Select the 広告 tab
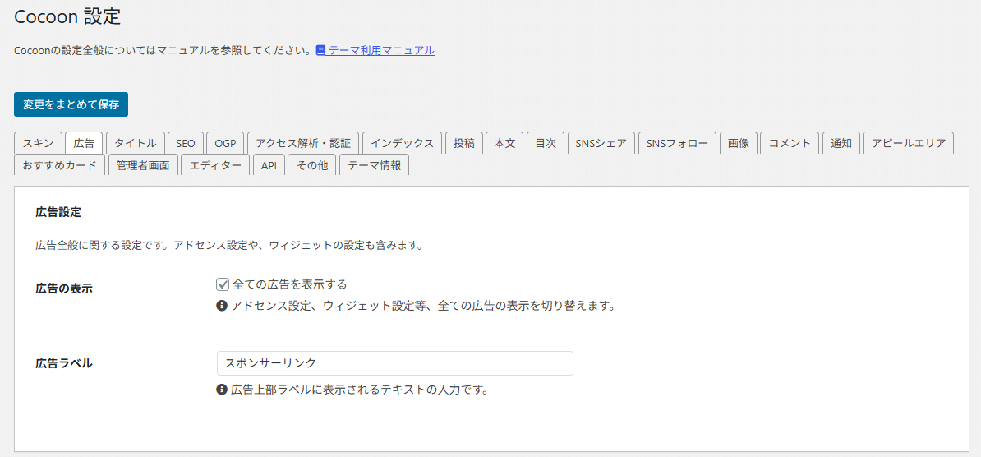Screen dimensions: 981x457 coord(84,143)
